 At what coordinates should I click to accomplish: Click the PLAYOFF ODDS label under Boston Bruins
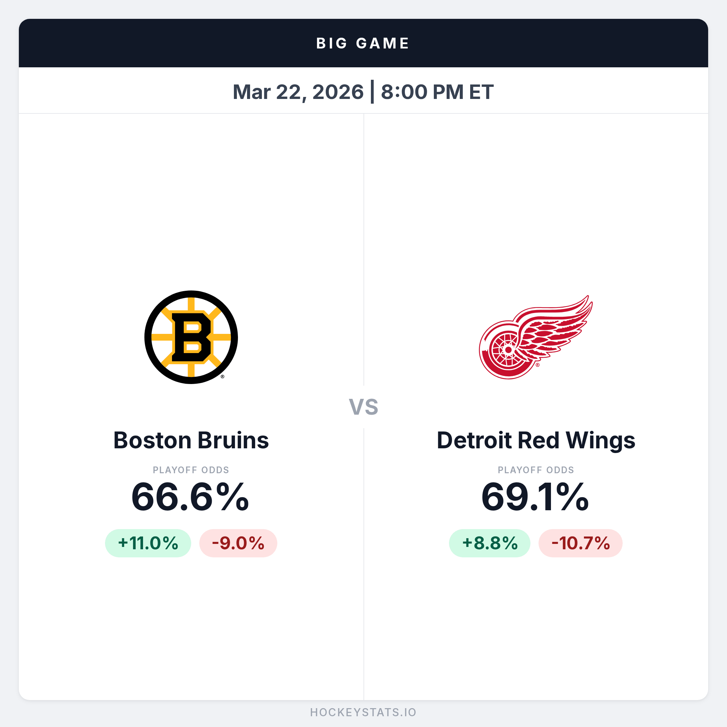coord(191,470)
